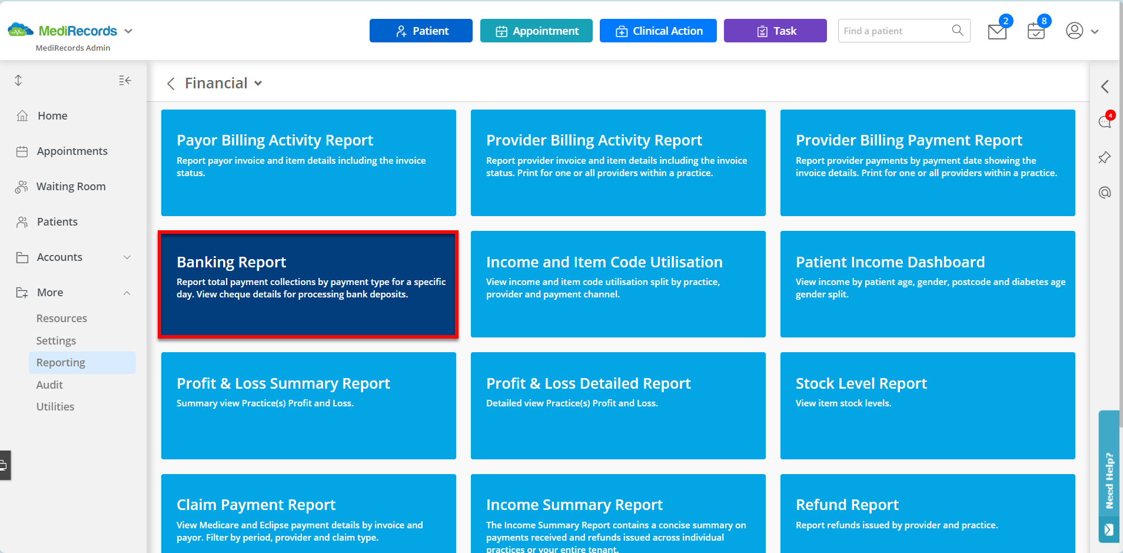Click the purple Task button
The height and width of the screenshot is (553, 1123).
(775, 31)
